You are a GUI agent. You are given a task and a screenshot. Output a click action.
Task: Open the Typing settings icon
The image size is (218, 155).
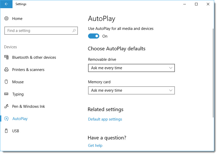pos(6,94)
